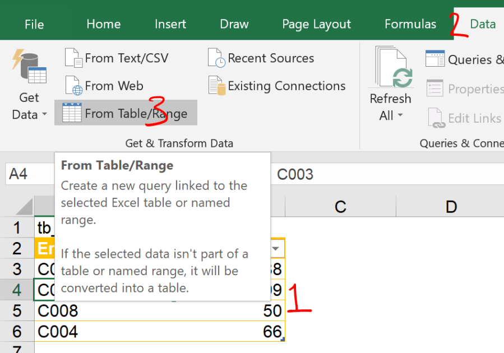Click the From Web globe icon
Image resolution: width=504 pixels, height=353 pixels.
73,86
